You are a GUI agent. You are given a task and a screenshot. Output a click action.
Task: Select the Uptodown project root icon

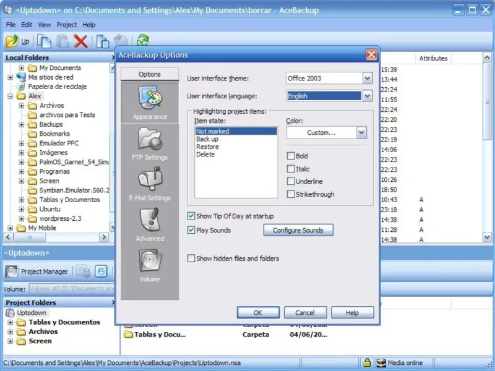(10, 313)
